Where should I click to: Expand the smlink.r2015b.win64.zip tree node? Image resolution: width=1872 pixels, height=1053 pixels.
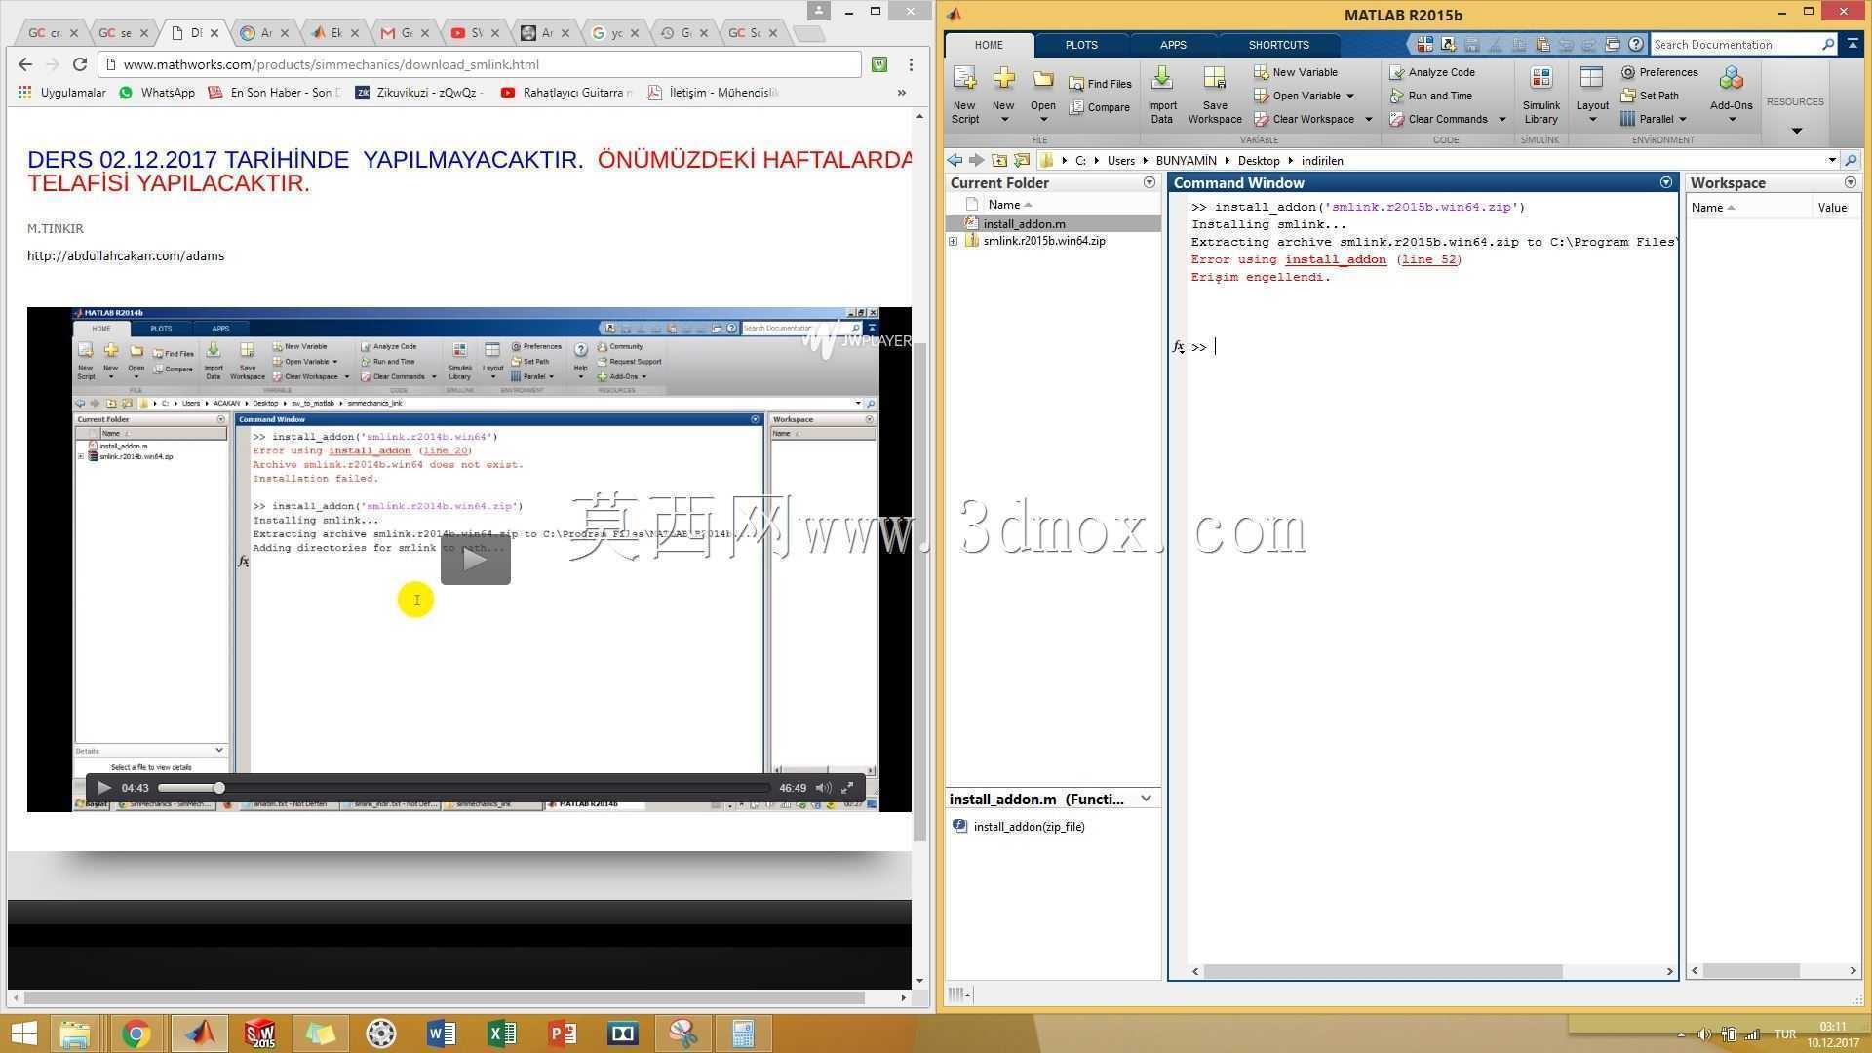click(x=954, y=241)
